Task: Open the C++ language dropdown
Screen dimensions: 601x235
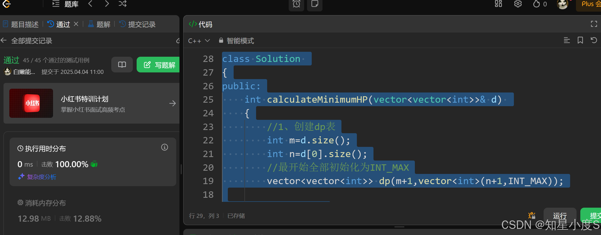Action: click(199, 41)
